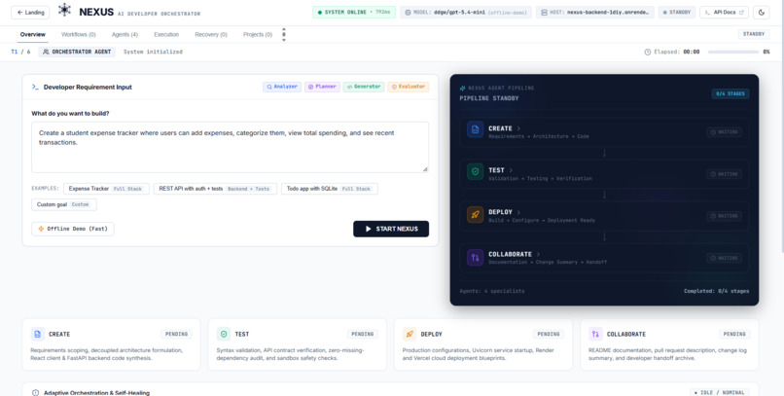Viewport: 784px width, 396px height.
Task: Click the START NEXUS button
Action: [x=391, y=229]
